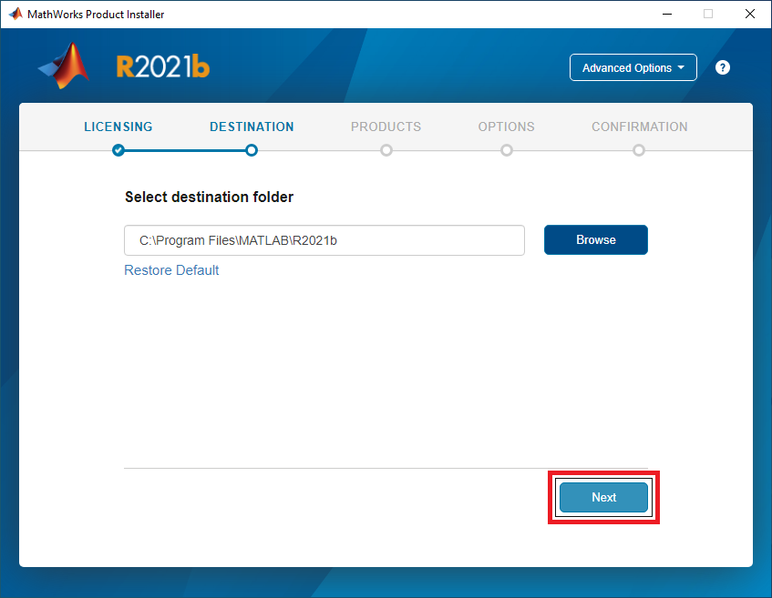
Task: Click the Restore Default link
Action: pos(171,270)
